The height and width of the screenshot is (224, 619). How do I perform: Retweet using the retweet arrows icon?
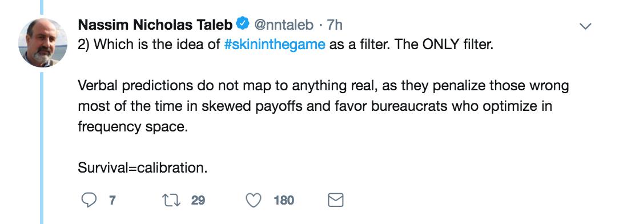[x=172, y=201]
